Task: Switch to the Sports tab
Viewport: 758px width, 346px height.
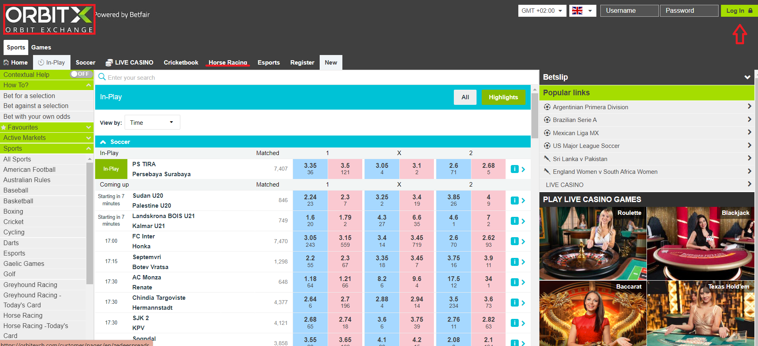Action: coord(16,47)
